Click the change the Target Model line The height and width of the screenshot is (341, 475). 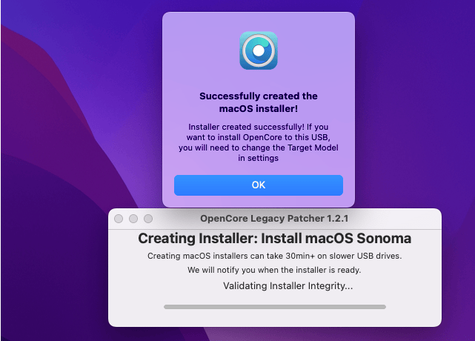[258, 148]
